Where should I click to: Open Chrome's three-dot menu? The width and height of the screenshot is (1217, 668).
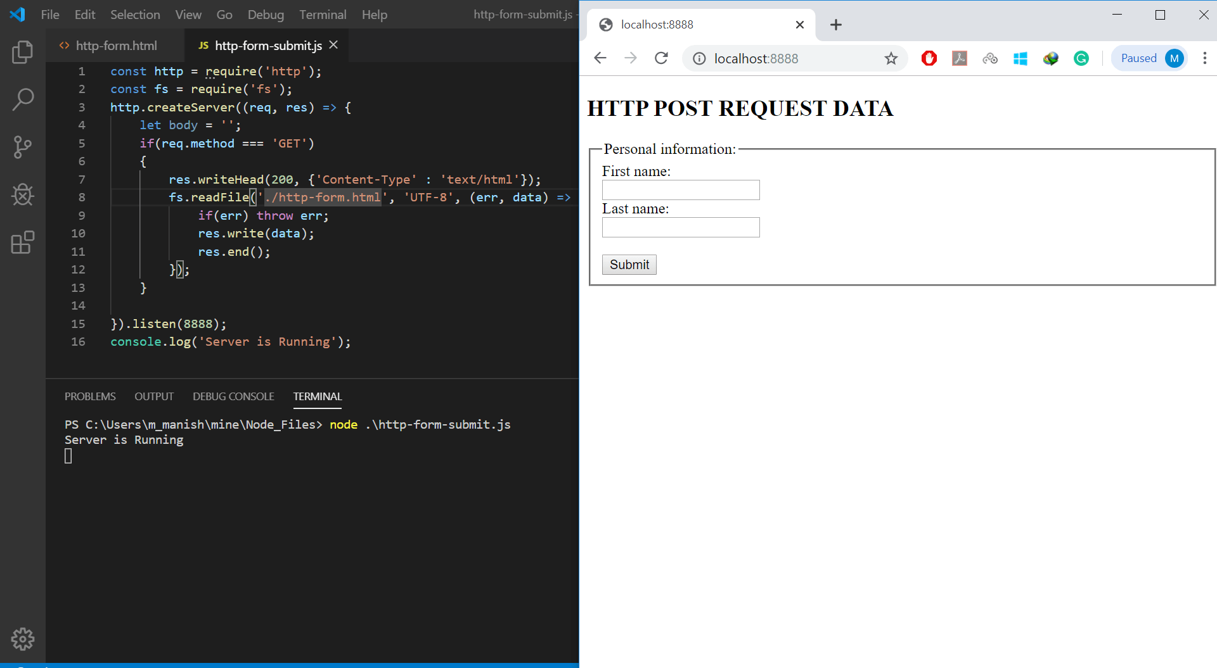tap(1206, 58)
